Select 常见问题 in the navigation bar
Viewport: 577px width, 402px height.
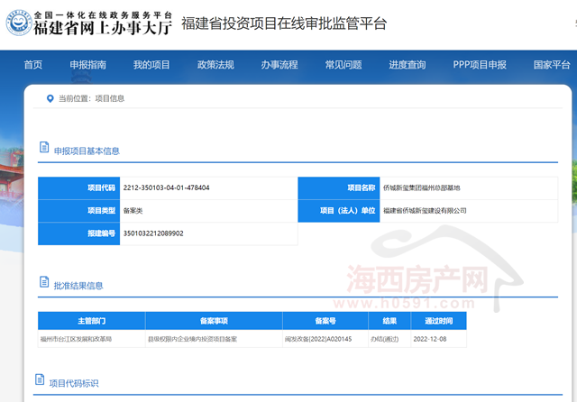coord(343,65)
